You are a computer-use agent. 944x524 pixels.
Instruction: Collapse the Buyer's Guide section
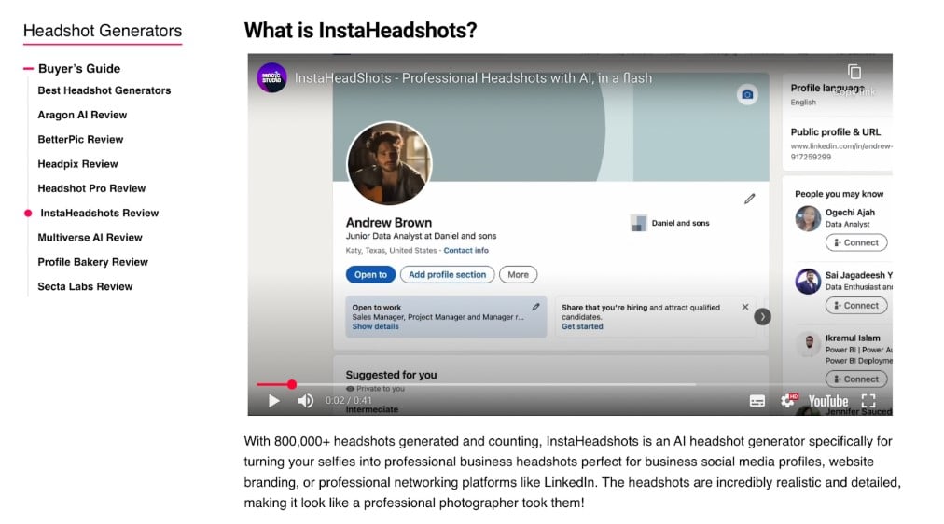pyautogui.click(x=79, y=69)
